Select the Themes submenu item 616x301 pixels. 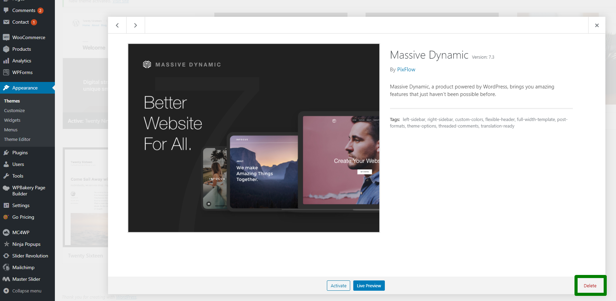coord(12,101)
